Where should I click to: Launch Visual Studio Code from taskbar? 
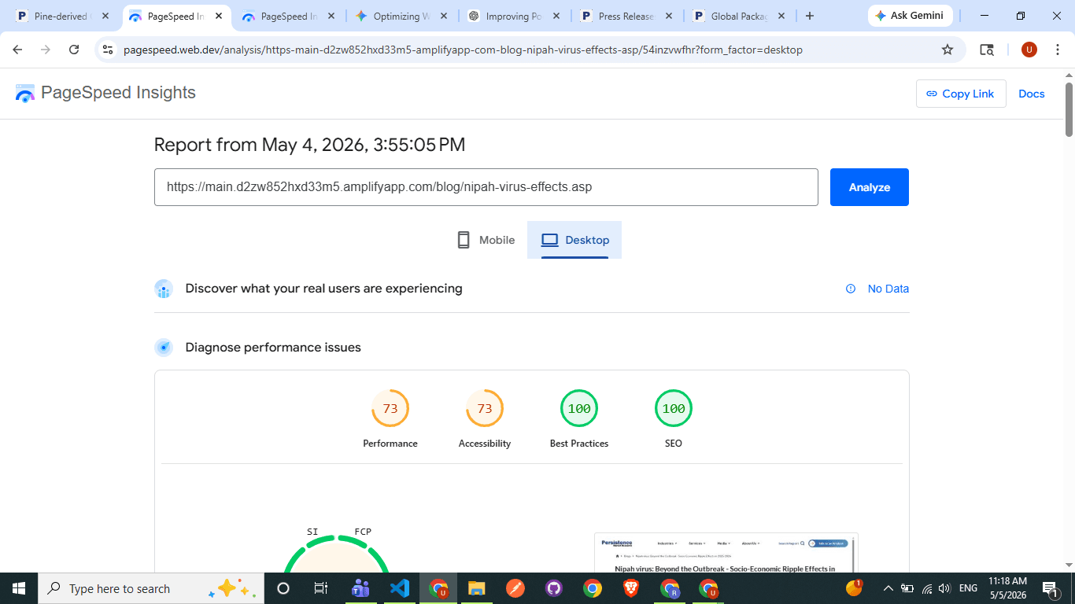click(x=400, y=588)
